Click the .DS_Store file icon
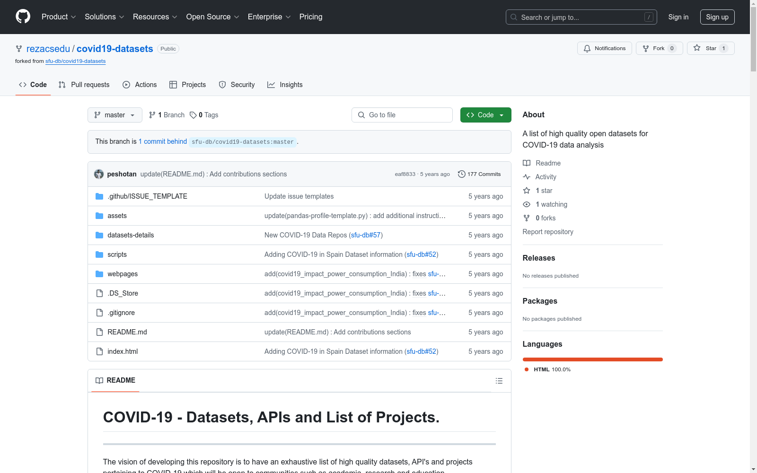This screenshot has width=757, height=473. click(99, 293)
